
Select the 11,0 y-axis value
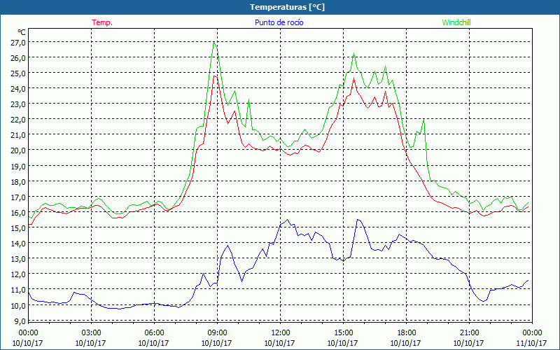click(x=18, y=290)
